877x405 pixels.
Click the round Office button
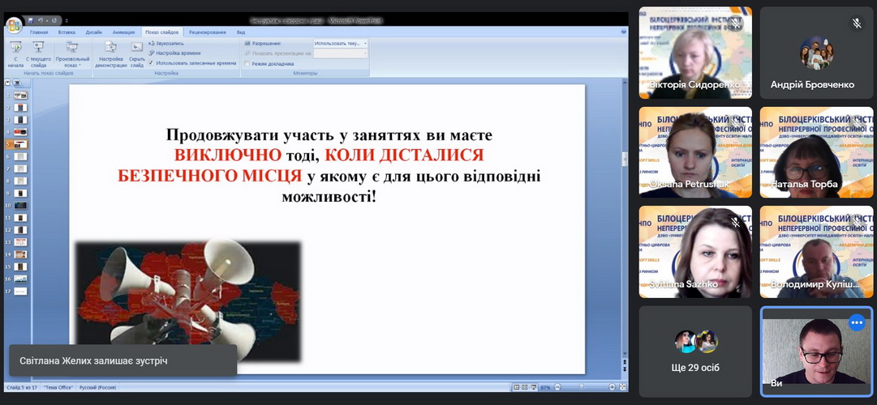[x=14, y=25]
